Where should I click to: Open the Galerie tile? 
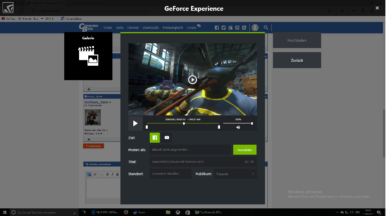[88, 56]
